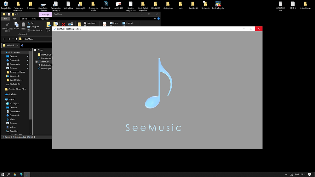Viewport: 315px width, 177px height.
Task: Open the Recycle Bin desktop icon
Action: (x=6, y=5)
